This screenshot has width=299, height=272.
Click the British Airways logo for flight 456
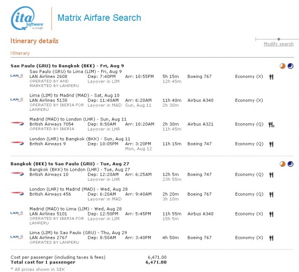[x=18, y=194]
